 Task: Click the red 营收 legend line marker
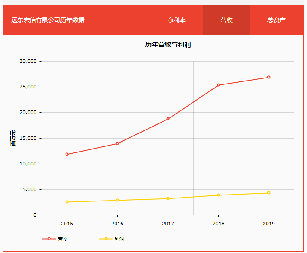49,239
